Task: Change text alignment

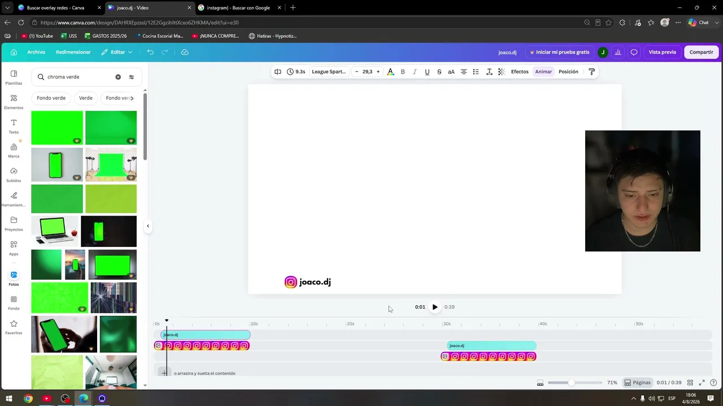Action: 464,72
